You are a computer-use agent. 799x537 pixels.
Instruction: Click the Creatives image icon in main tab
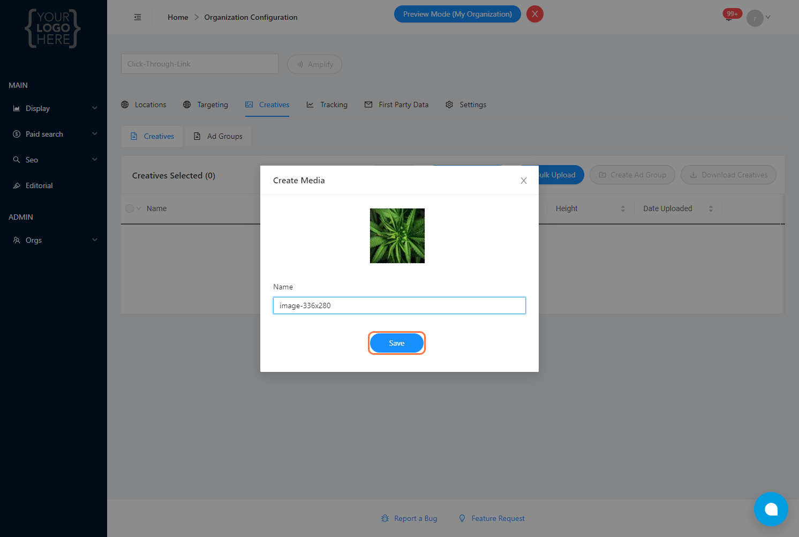249,105
